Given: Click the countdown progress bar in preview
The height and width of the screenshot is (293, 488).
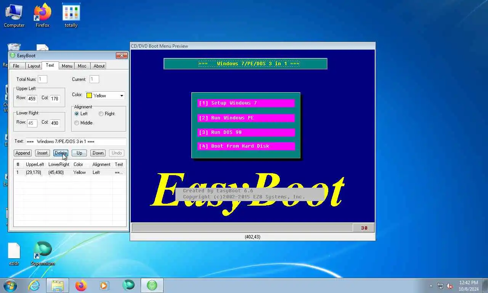Looking at the screenshot, I should (x=242, y=228).
